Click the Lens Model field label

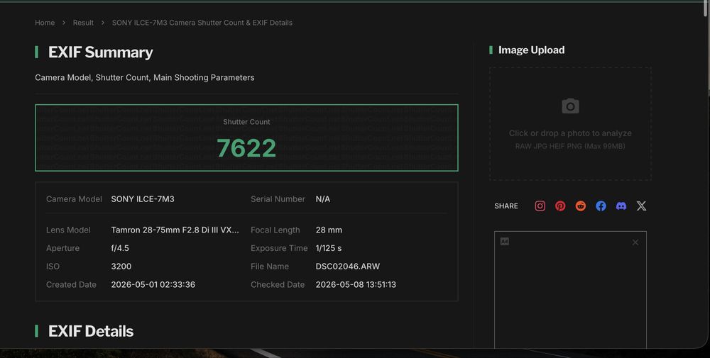(68, 230)
